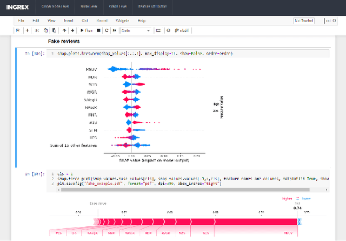Move the selected cell down
346x241 pixels.
[x=72, y=30]
